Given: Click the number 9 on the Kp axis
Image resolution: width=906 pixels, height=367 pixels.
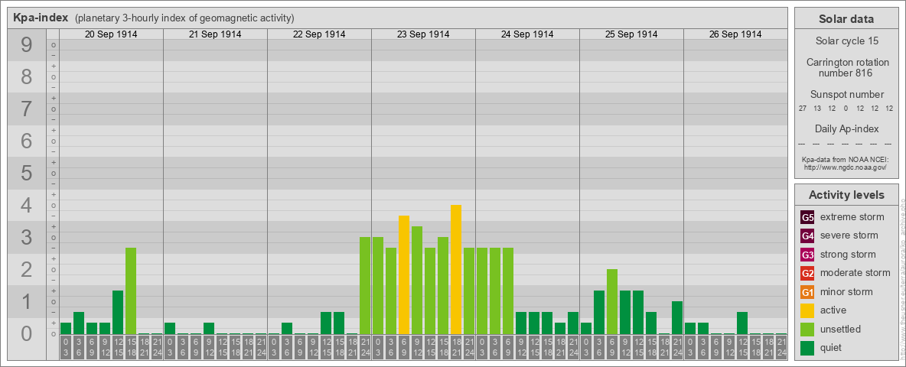Looking at the screenshot, I should 26,46.
